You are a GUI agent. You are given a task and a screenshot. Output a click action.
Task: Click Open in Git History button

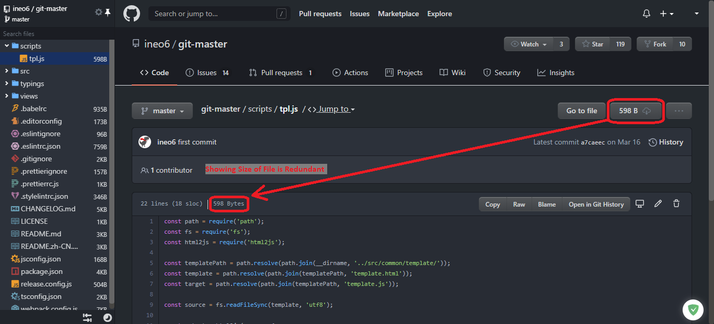[596, 204]
